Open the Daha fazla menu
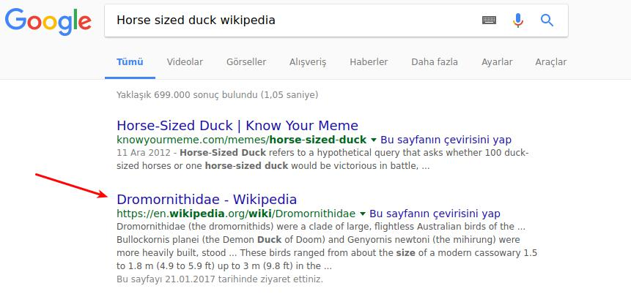 434,62
